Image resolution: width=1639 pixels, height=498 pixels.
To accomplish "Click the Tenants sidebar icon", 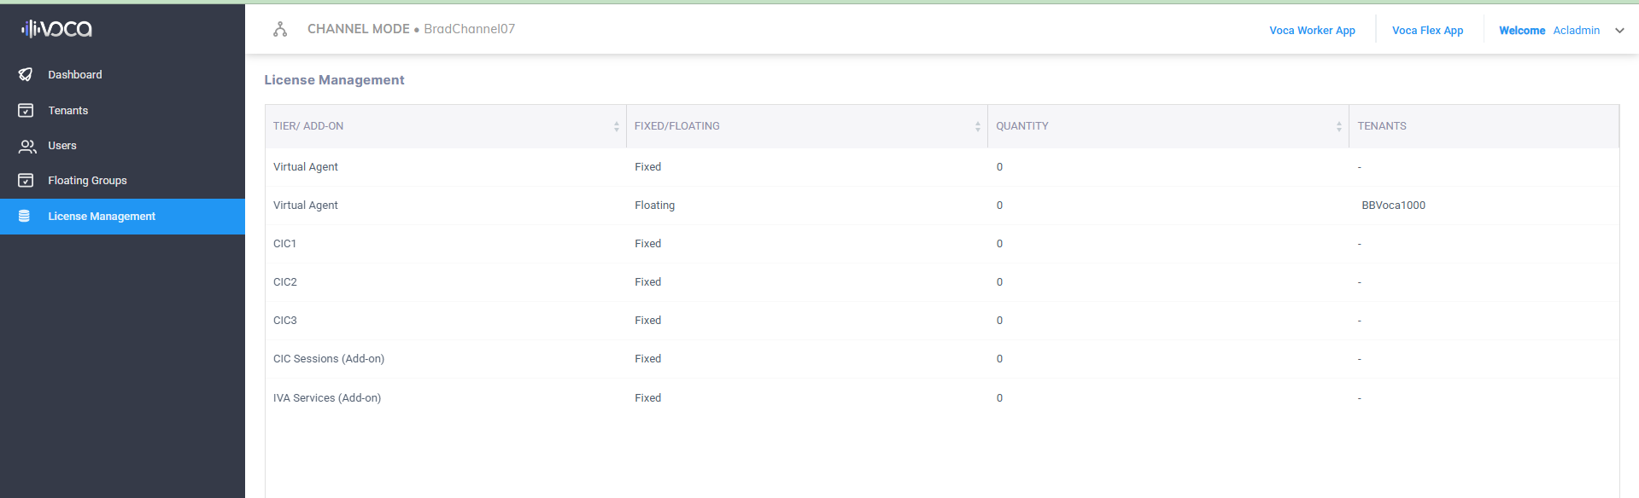I will point(26,111).
